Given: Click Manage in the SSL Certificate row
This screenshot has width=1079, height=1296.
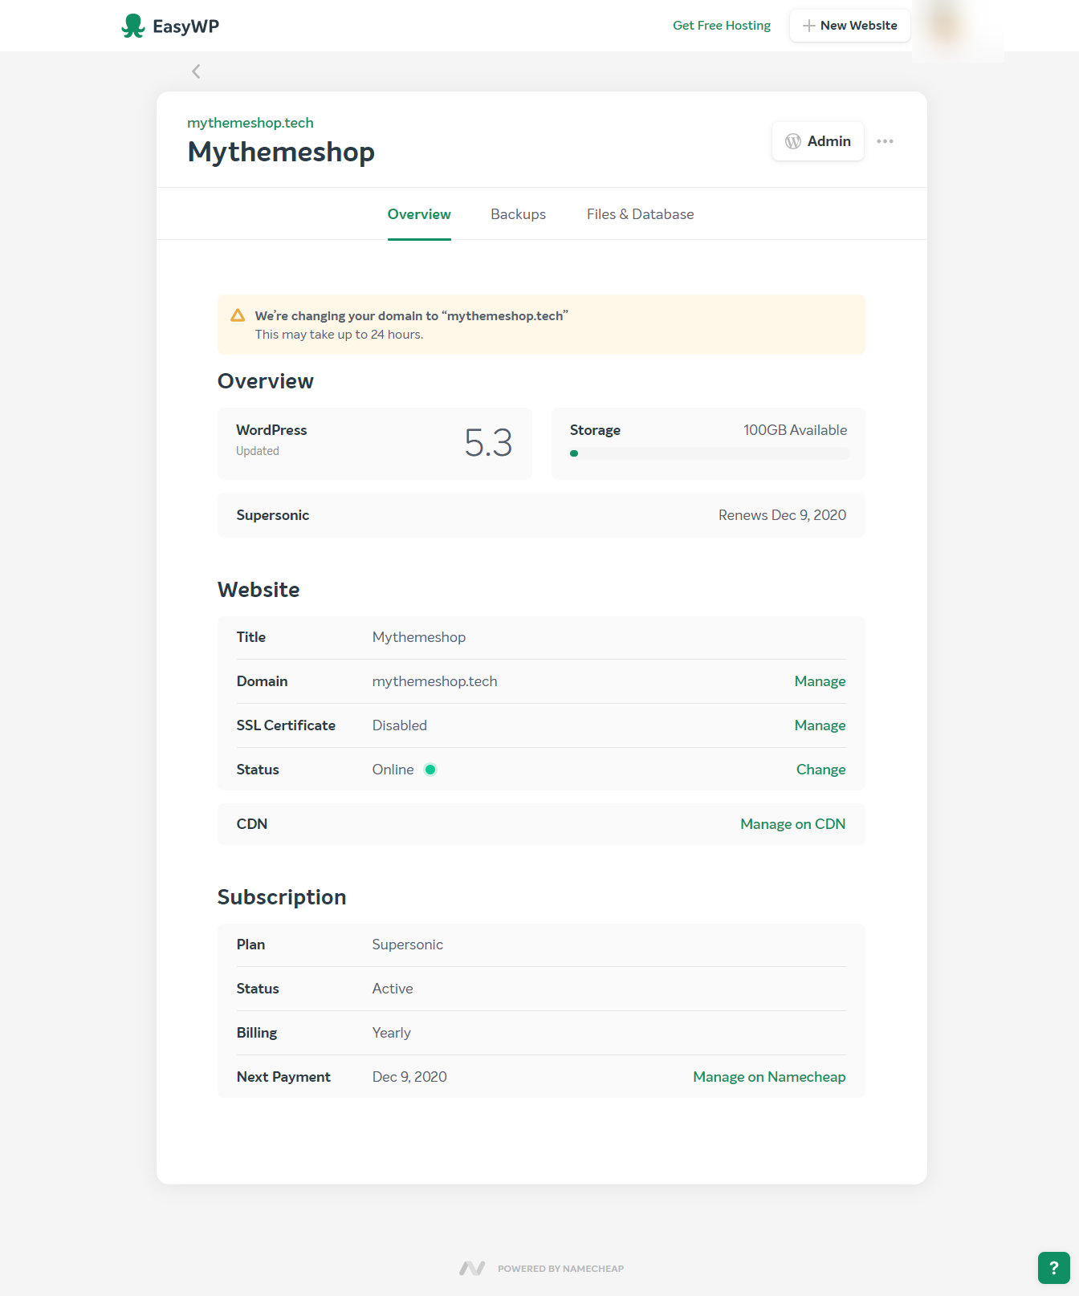Looking at the screenshot, I should (820, 725).
